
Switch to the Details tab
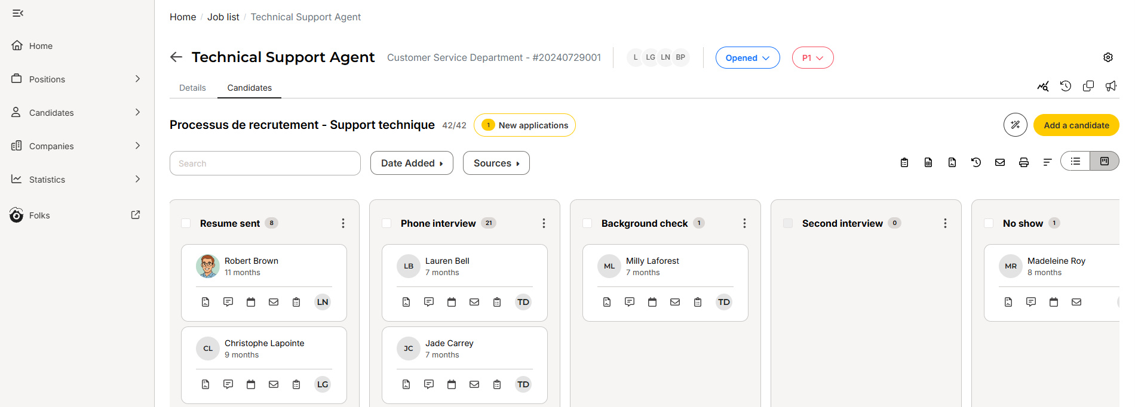(192, 88)
